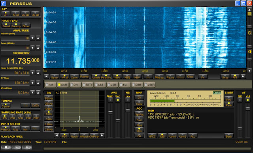Set attenuator to 10 dB

coord(15,14)
